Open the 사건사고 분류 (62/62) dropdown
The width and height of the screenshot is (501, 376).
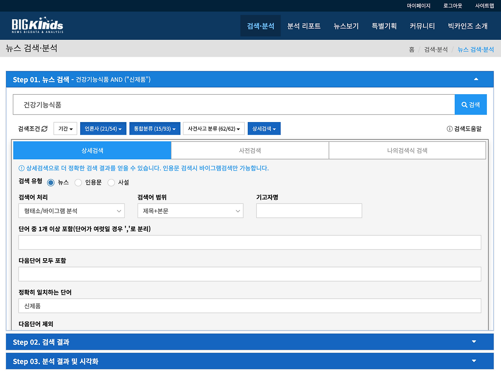pyautogui.click(x=214, y=128)
